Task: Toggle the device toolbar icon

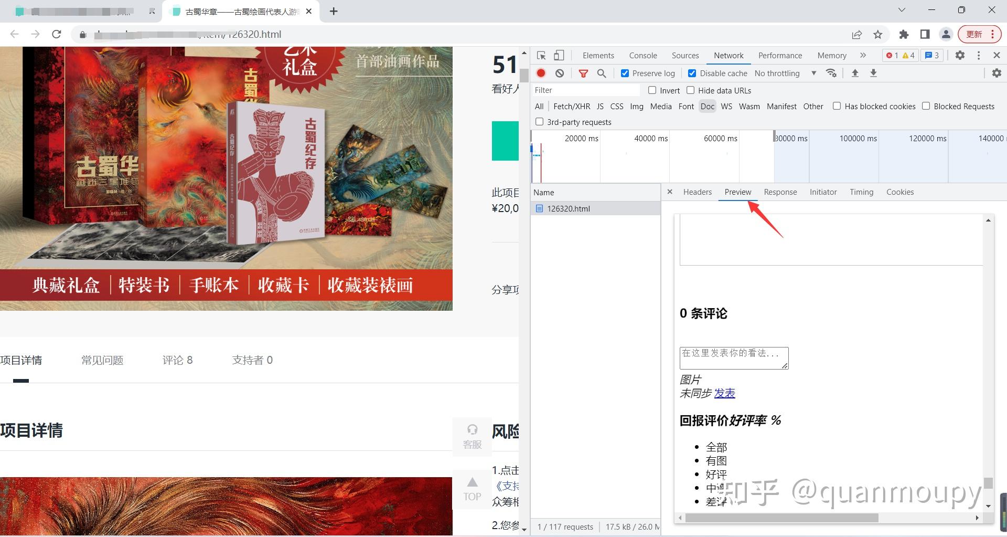Action: (x=559, y=55)
